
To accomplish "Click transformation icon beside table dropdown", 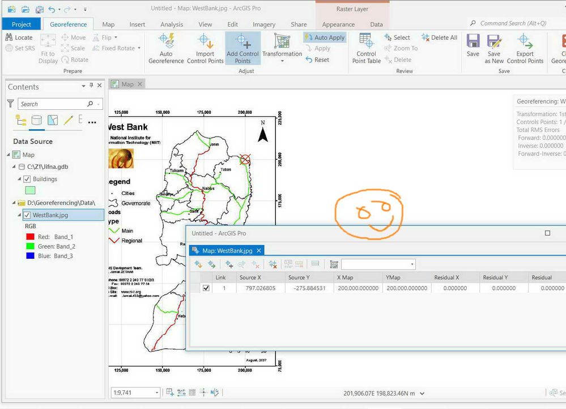I will (x=334, y=264).
